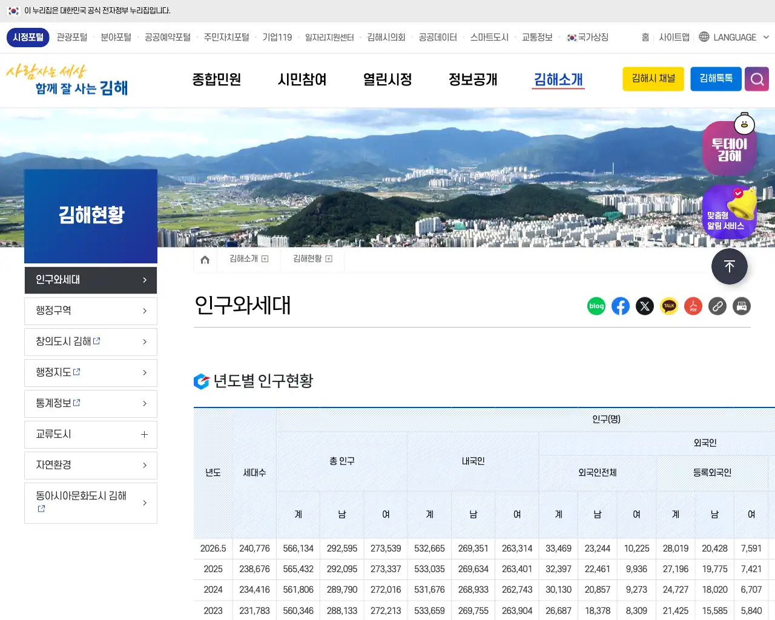This screenshot has width=775, height=620.
Task: Open 김해소개 main menu
Action: [558, 79]
